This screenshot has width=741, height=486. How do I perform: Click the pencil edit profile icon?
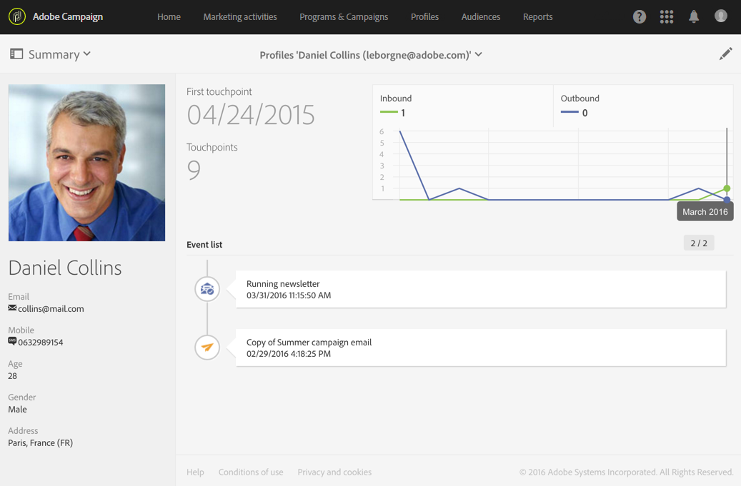tap(725, 54)
